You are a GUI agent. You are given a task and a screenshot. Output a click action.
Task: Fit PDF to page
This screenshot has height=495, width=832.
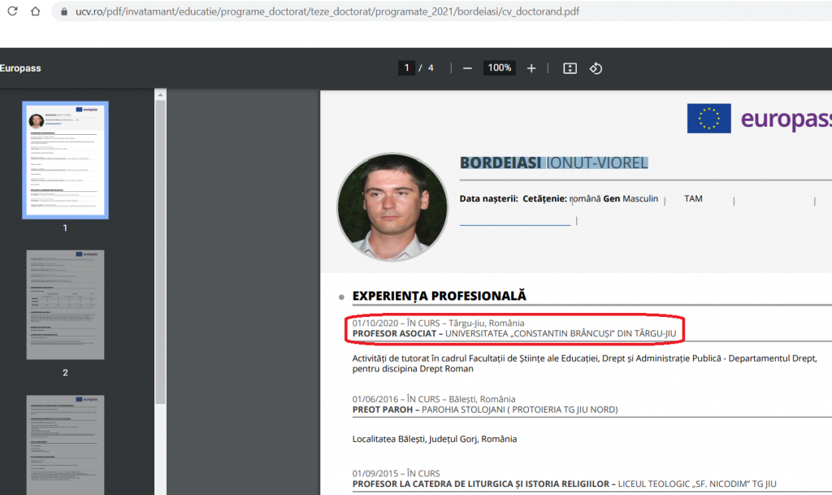click(x=570, y=68)
